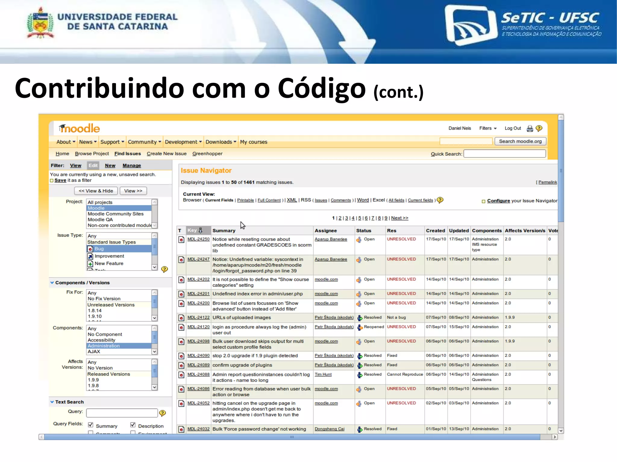Open the Downloads dropdown menu

221,142
